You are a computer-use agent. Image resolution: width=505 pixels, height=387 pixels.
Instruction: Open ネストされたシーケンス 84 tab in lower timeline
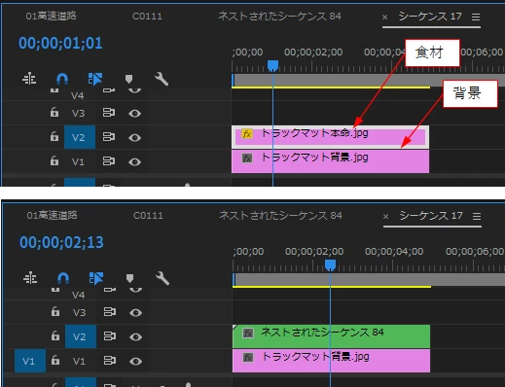tap(280, 215)
